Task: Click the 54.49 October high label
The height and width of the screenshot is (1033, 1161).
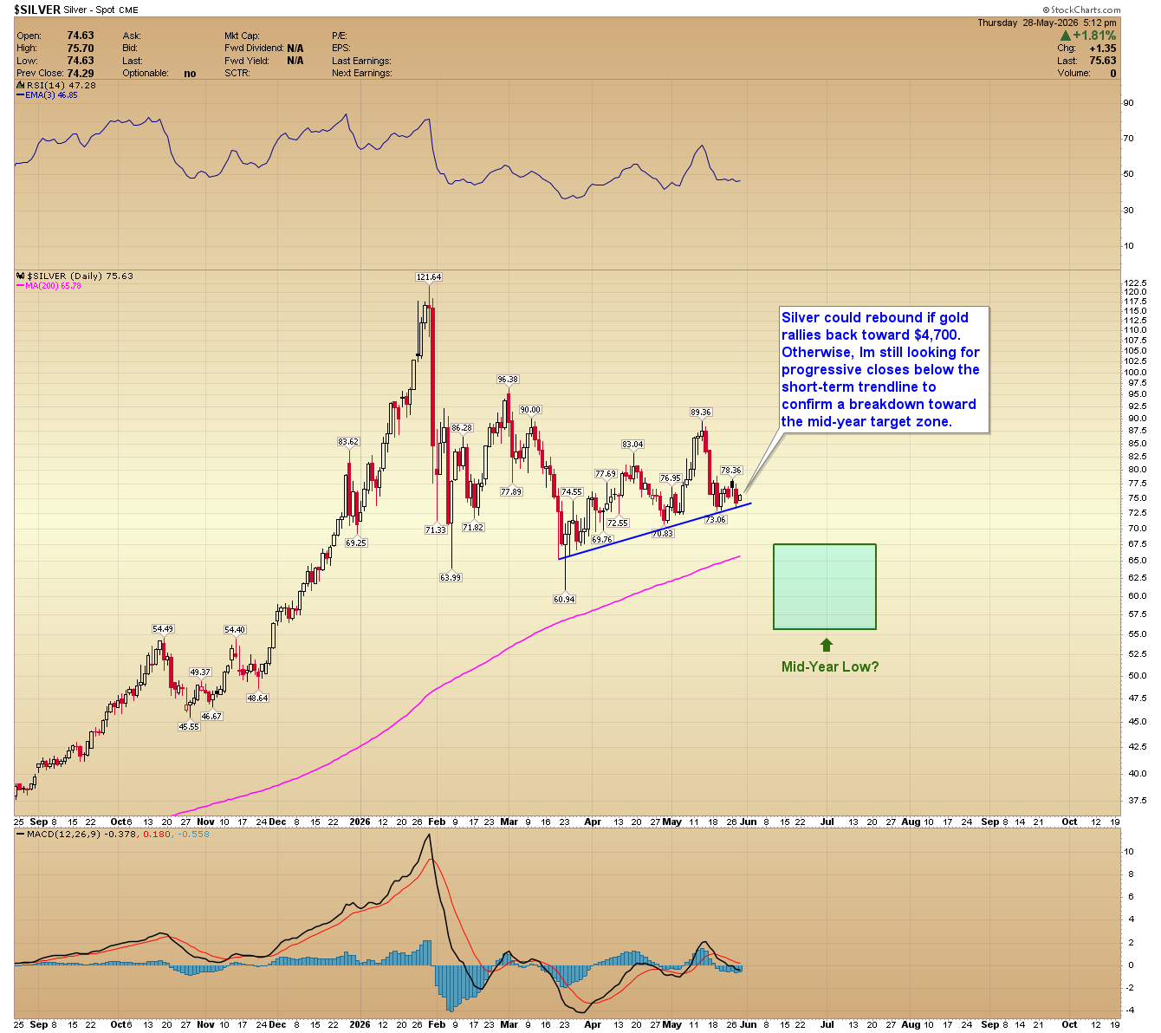Action: point(163,629)
